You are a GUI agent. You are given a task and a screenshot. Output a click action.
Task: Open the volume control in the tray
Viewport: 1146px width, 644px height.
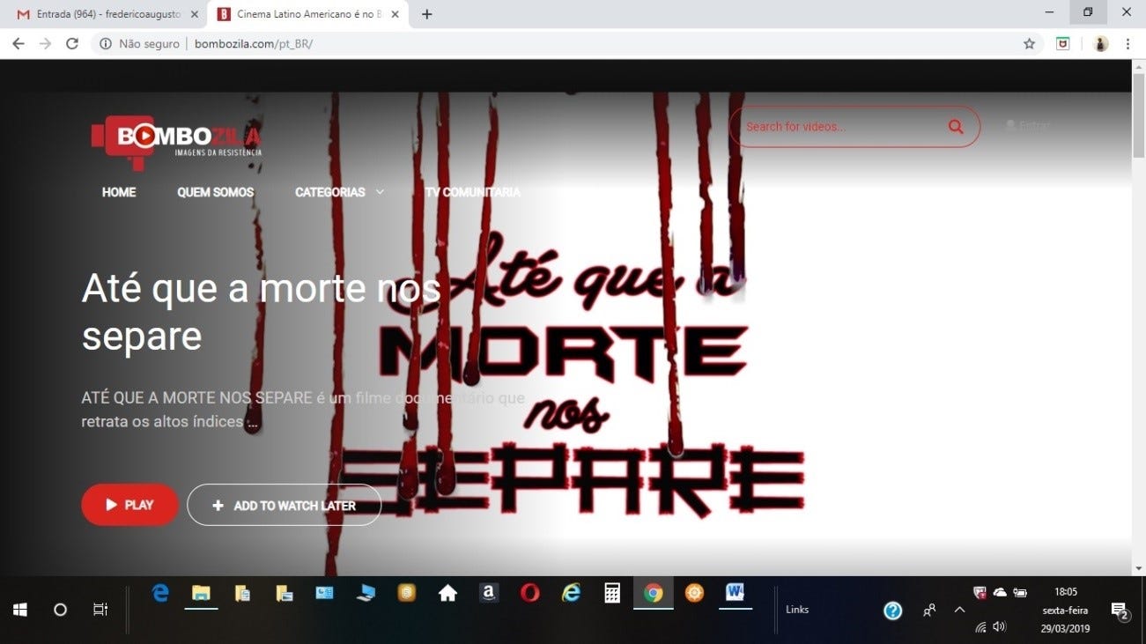999,627
